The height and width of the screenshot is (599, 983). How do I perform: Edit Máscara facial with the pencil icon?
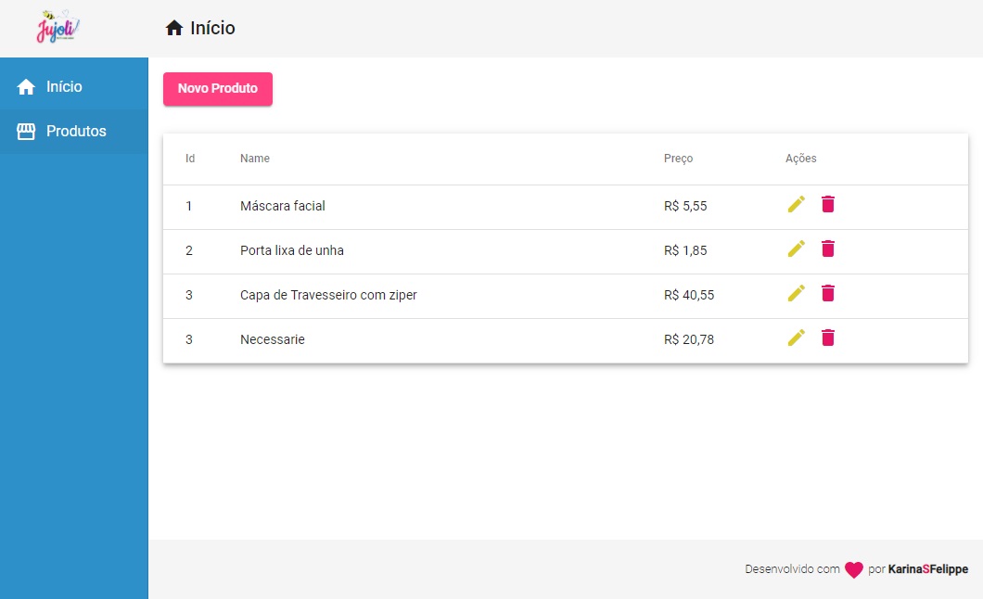coord(797,204)
